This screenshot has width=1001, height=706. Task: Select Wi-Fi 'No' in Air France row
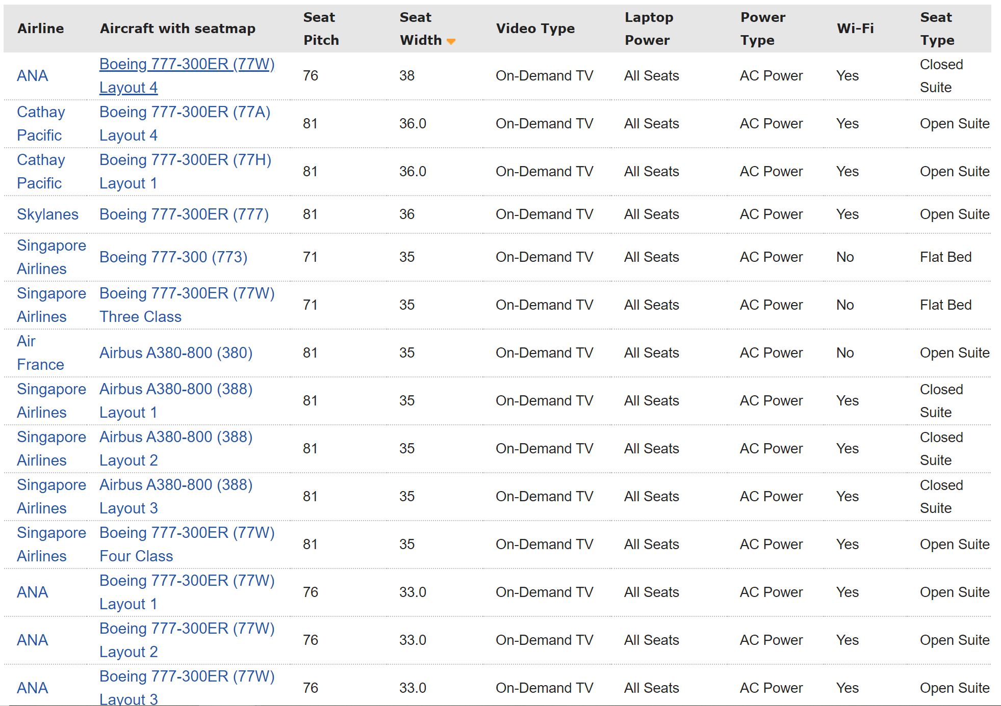coord(845,353)
